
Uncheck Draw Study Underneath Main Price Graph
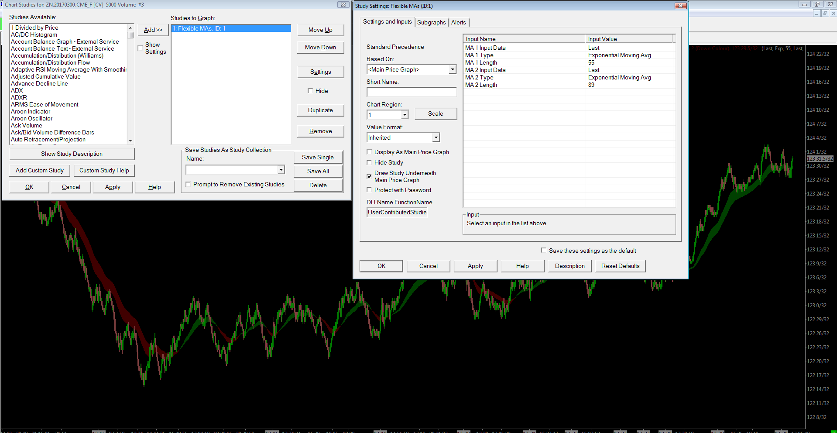pyautogui.click(x=369, y=176)
